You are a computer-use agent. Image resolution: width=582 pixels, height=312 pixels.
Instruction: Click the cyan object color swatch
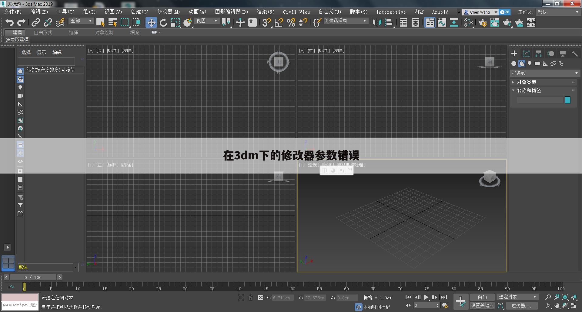point(567,100)
